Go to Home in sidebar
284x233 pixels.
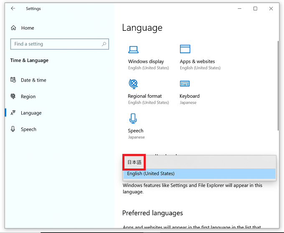[x=28, y=28]
